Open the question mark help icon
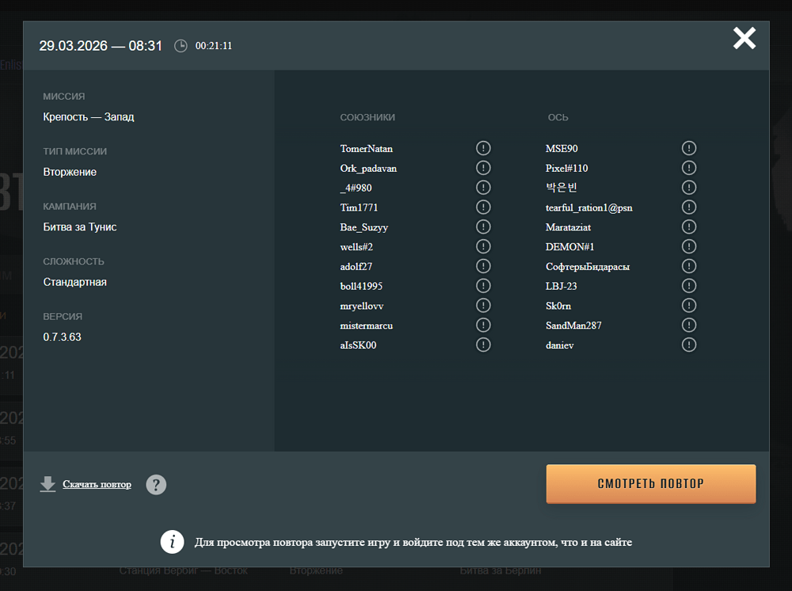The height and width of the screenshot is (591, 792). click(x=156, y=484)
